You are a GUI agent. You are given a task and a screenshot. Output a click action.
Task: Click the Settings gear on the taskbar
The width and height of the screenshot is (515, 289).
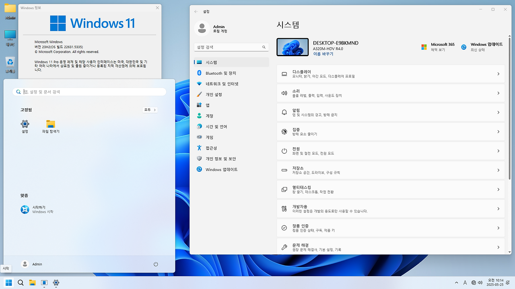click(x=56, y=283)
